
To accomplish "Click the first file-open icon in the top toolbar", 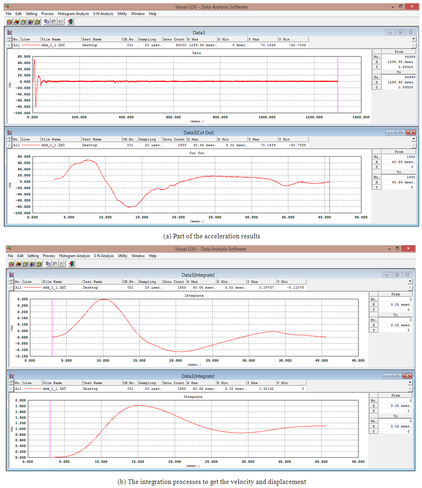I will (9, 22).
